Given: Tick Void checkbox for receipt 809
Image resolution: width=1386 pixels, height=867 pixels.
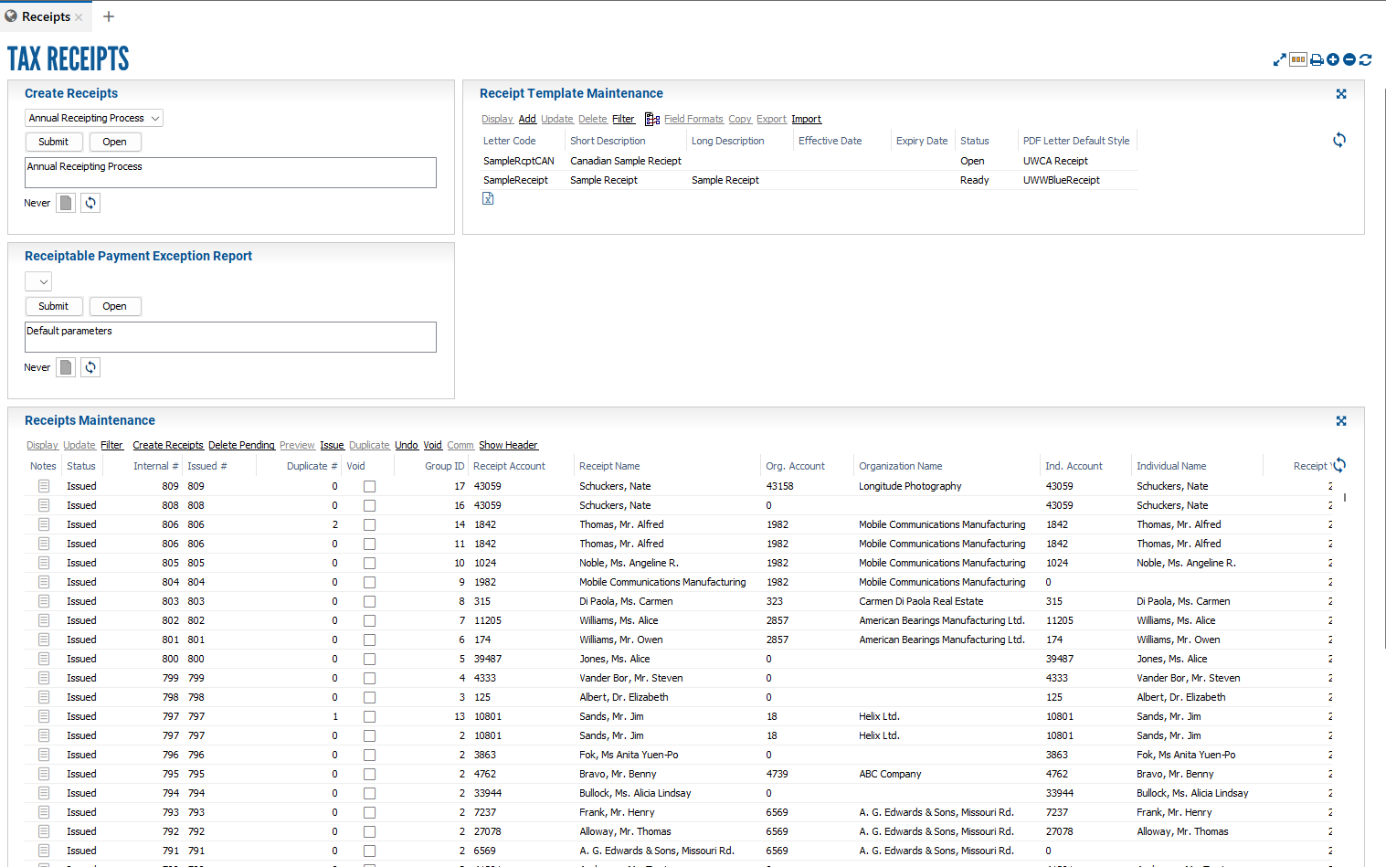Looking at the screenshot, I should pyautogui.click(x=369, y=487).
